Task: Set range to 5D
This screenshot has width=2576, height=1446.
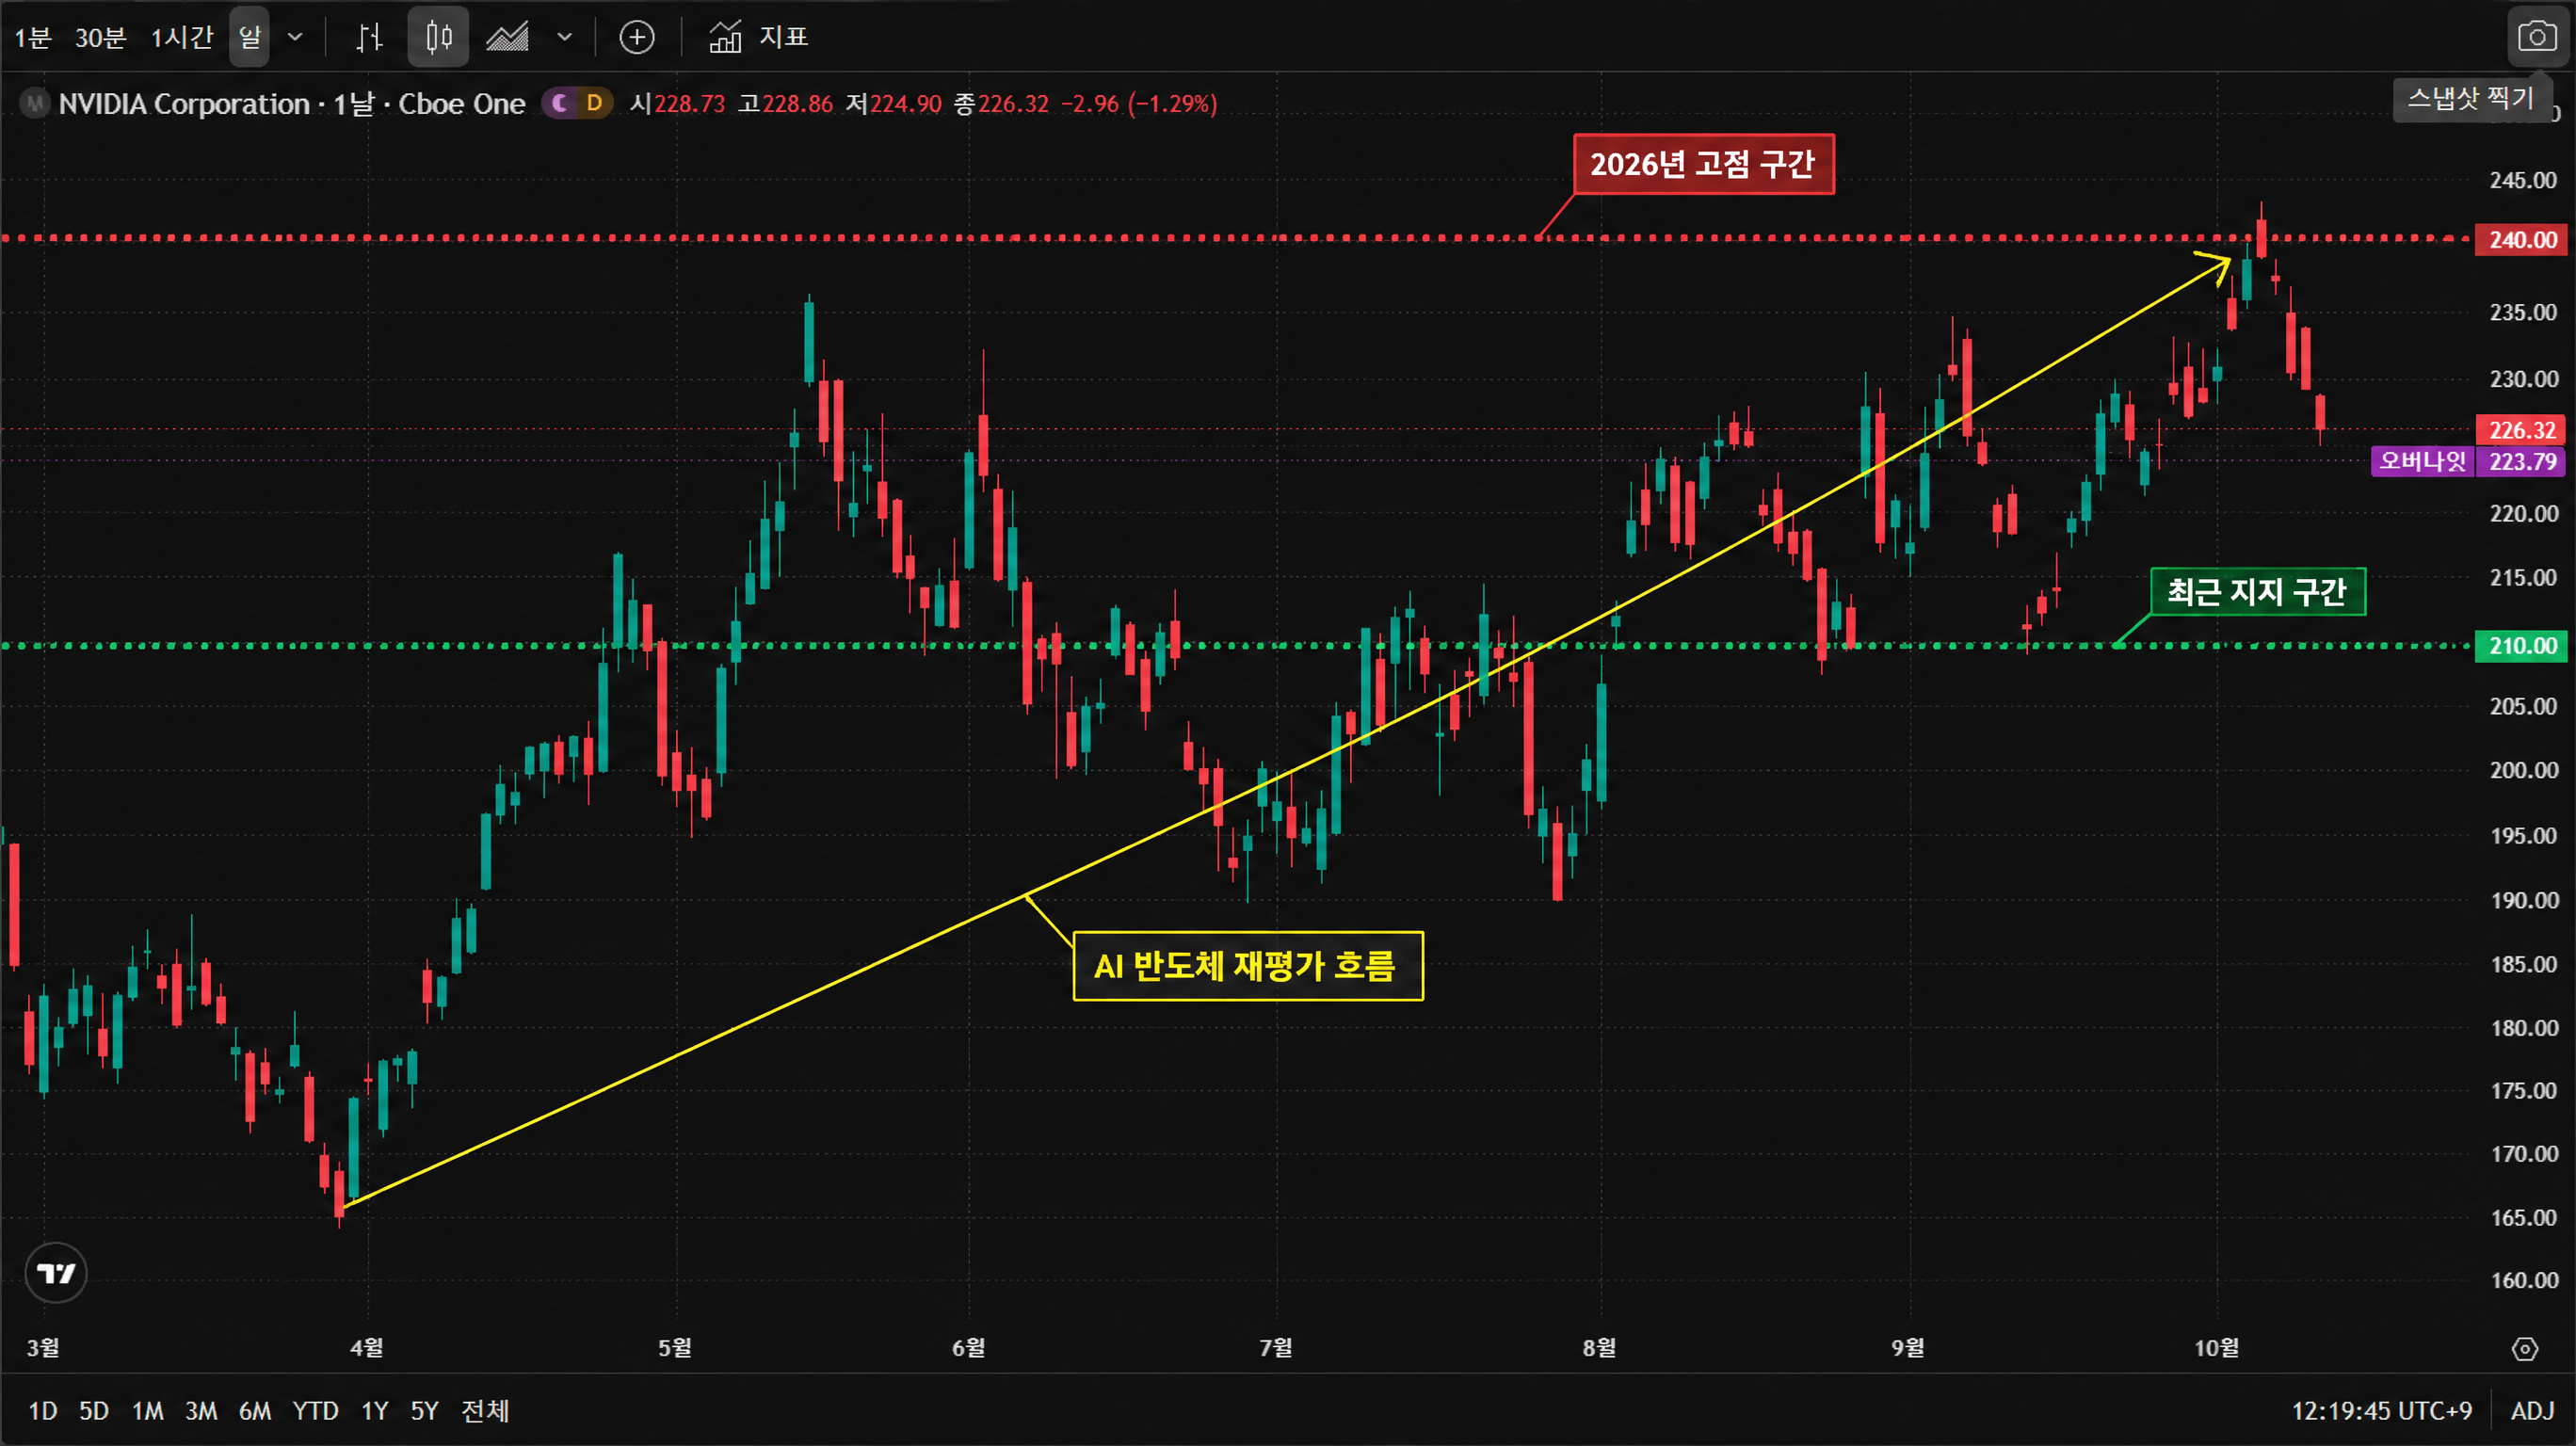Action: click(94, 1411)
